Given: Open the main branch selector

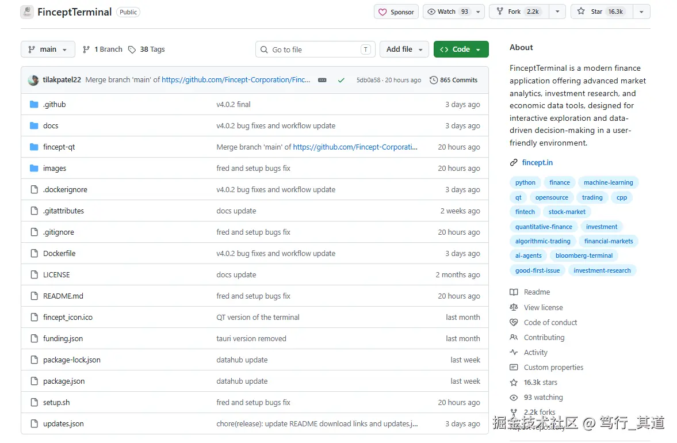Looking at the screenshot, I should pos(48,49).
